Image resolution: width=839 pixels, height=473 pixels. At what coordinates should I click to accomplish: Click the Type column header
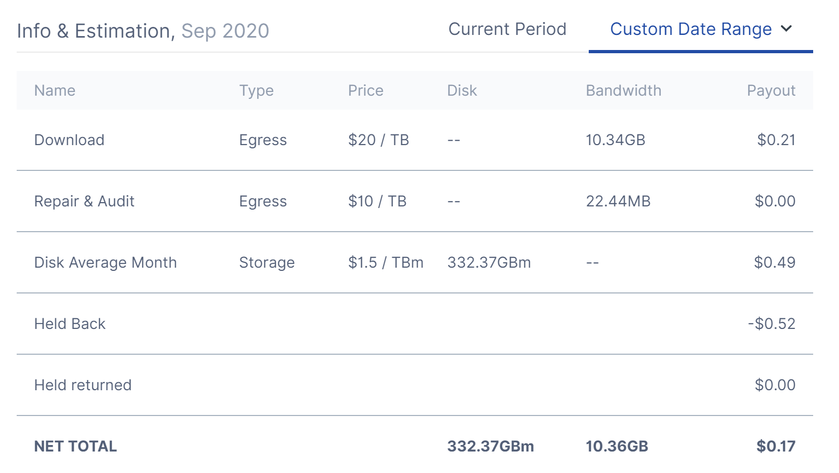(256, 90)
